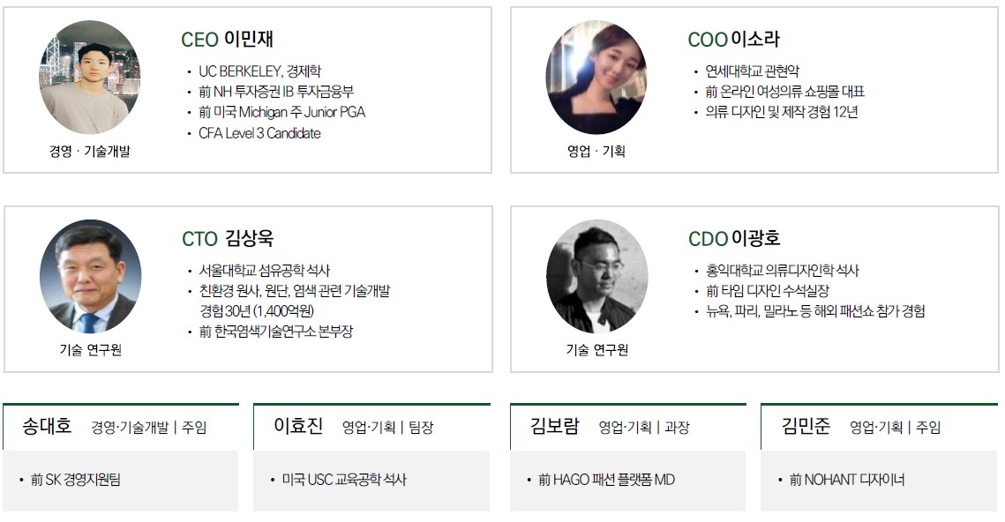Open the 김민준 team member card
The width and height of the screenshot is (1005, 522).
click(x=880, y=458)
